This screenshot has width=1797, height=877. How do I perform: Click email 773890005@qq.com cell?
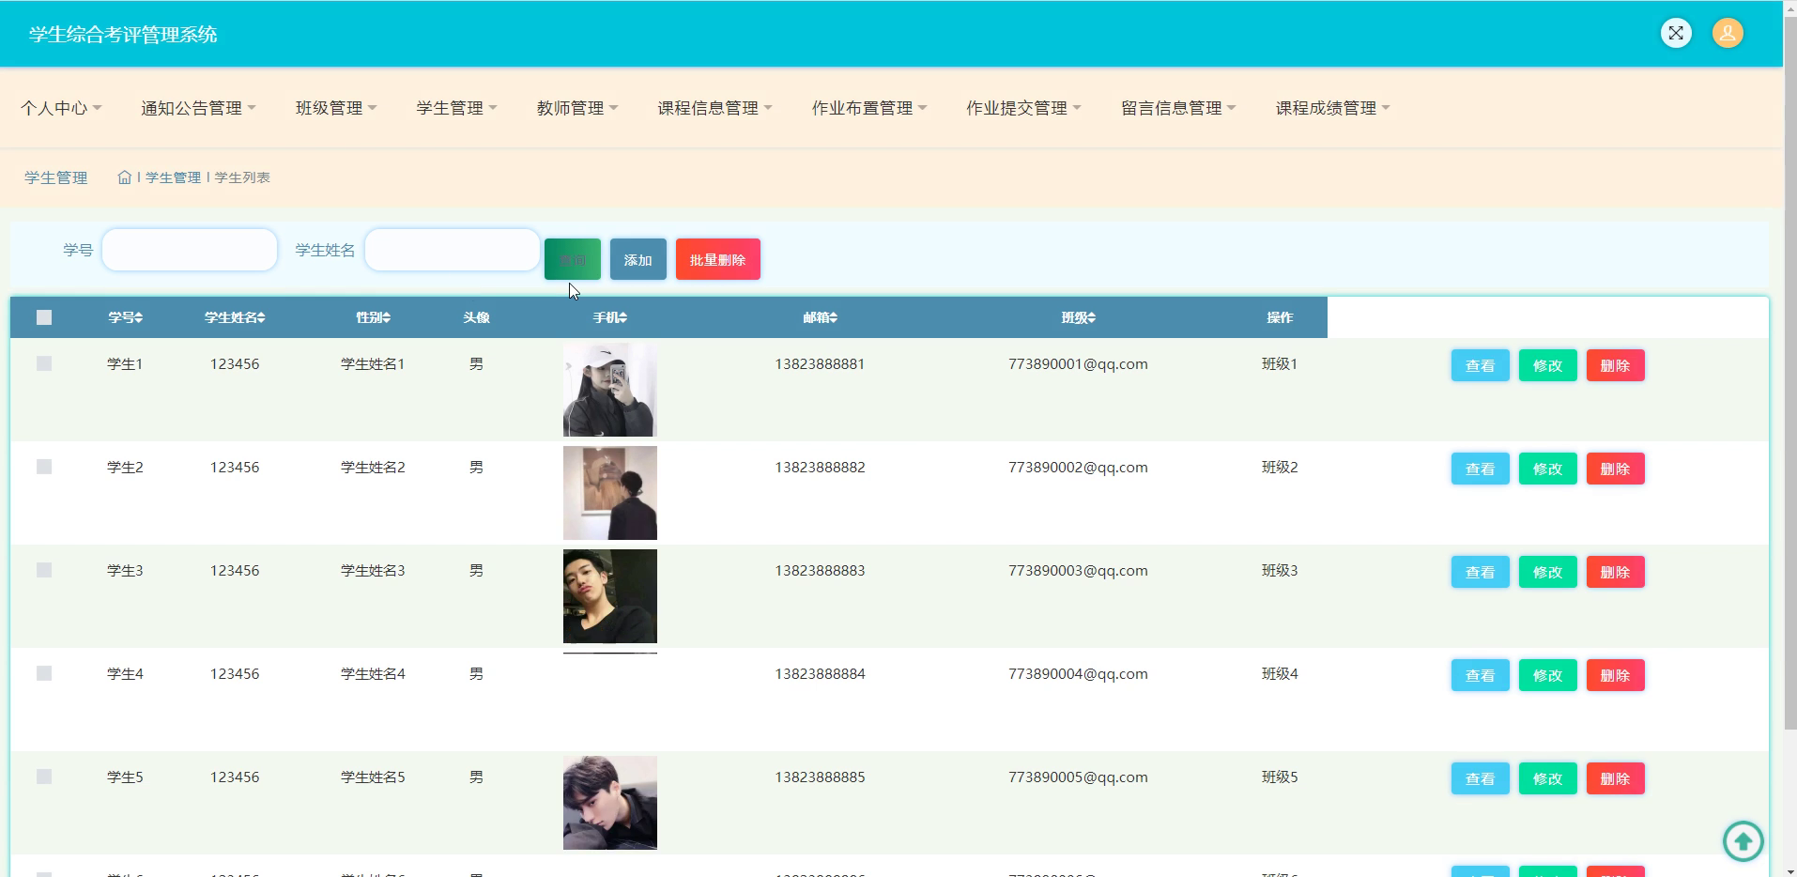tap(1078, 777)
